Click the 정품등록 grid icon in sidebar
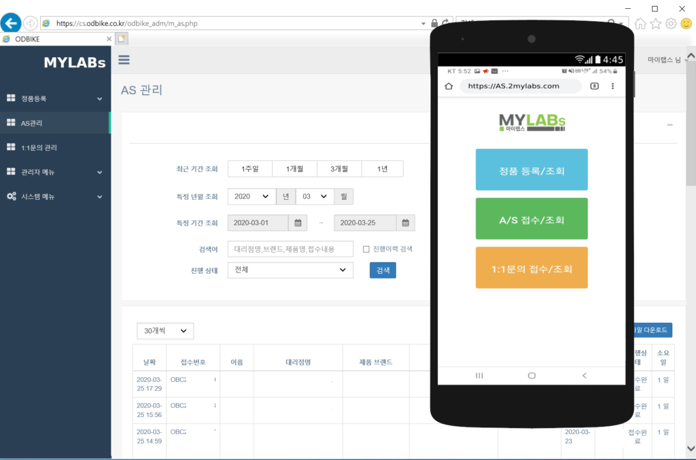Image resolution: width=696 pixels, height=460 pixels. [11, 98]
